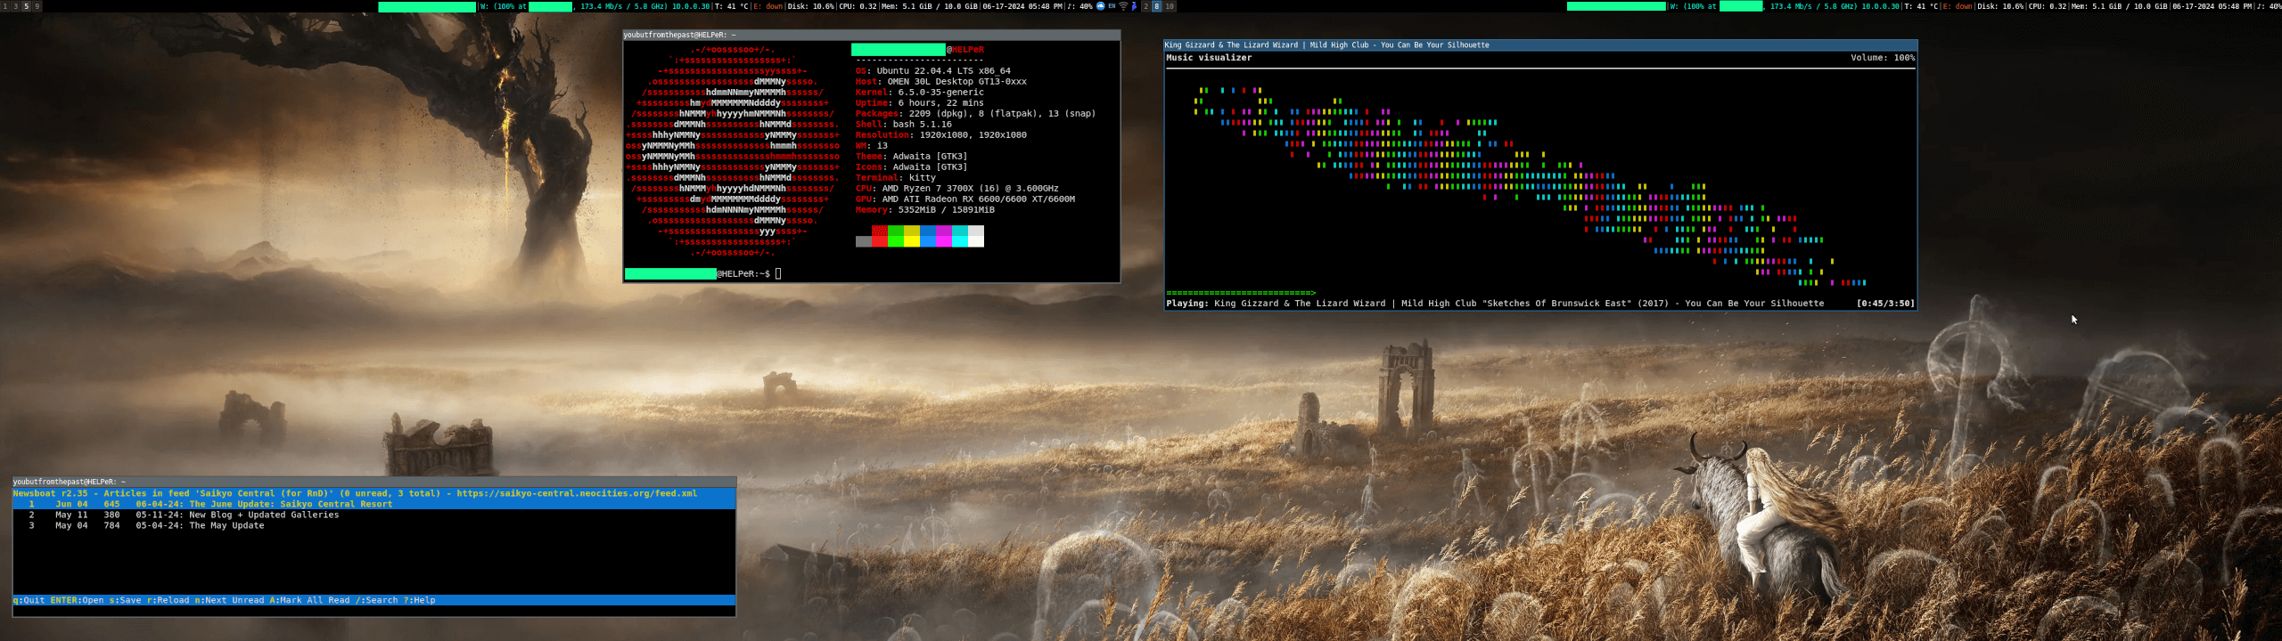Click the CPU: AMD Ryzen 7 3700X line
Image resolution: width=2282 pixels, height=641 pixels.
click(956, 188)
